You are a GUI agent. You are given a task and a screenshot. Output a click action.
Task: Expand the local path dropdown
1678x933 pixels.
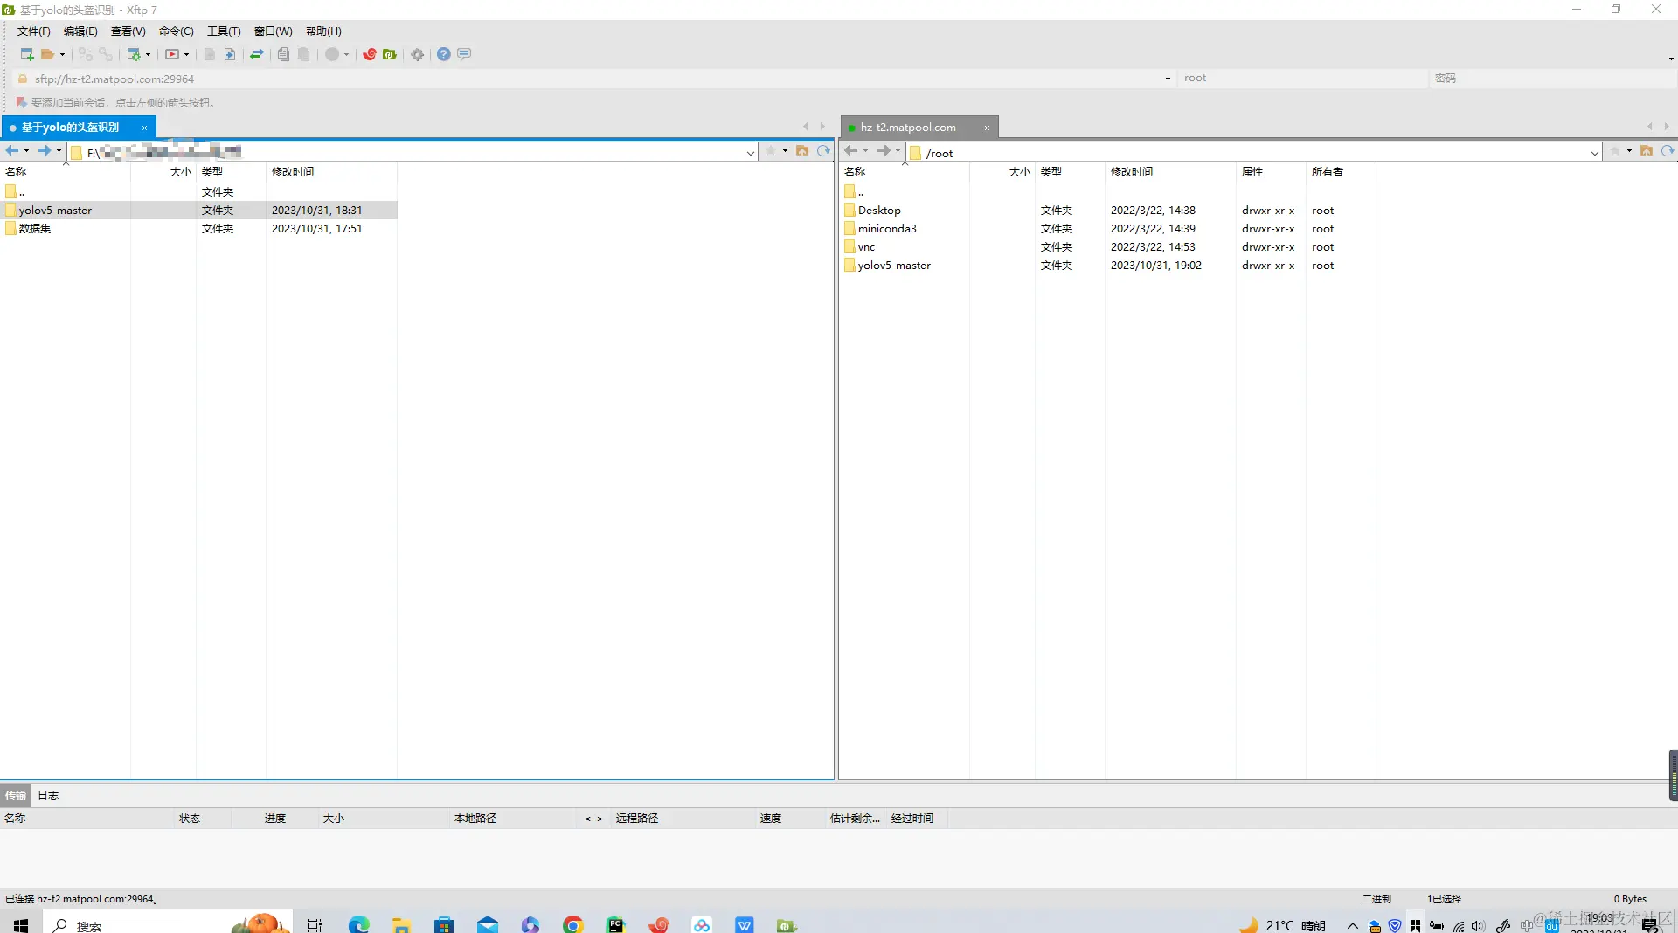click(x=751, y=153)
